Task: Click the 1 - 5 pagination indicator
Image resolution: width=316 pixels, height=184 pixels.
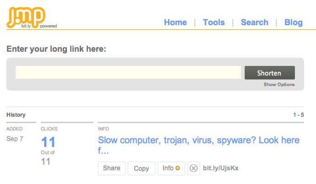Action: (299, 115)
